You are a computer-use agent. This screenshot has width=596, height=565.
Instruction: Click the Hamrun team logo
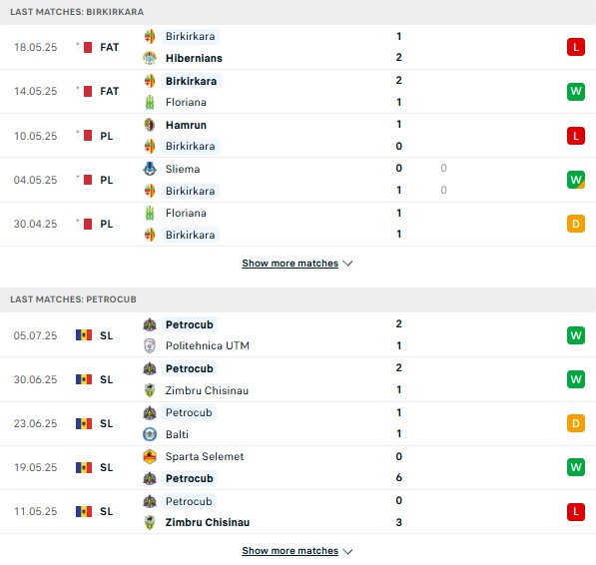click(150, 125)
